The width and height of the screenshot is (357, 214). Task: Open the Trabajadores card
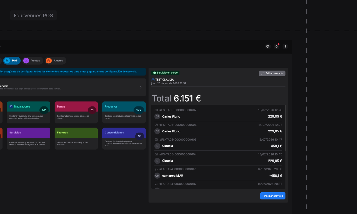click(x=29, y=112)
